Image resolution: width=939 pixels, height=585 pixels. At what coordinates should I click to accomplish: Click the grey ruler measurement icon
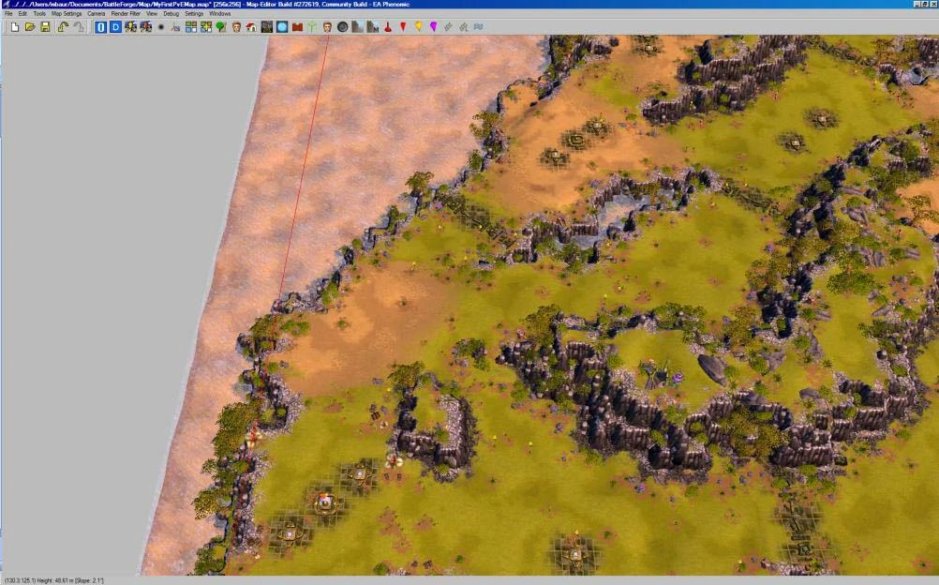(449, 27)
